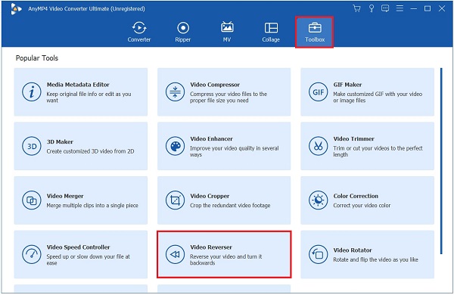
Task: Click the 3D Maker icon
Action: point(32,146)
